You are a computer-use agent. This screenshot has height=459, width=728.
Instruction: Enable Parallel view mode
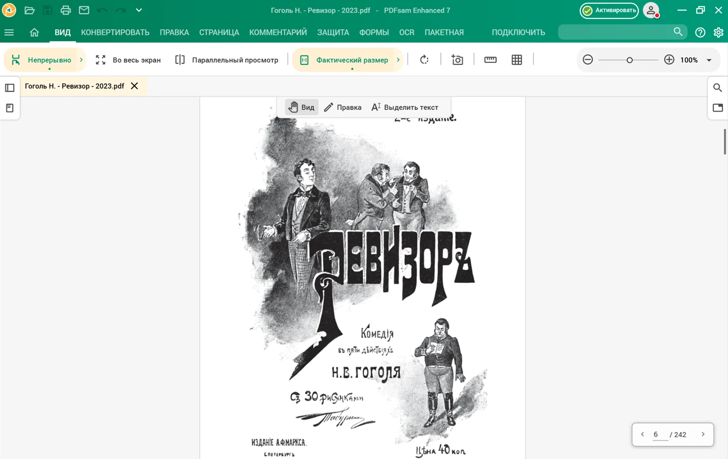[227, 60]
